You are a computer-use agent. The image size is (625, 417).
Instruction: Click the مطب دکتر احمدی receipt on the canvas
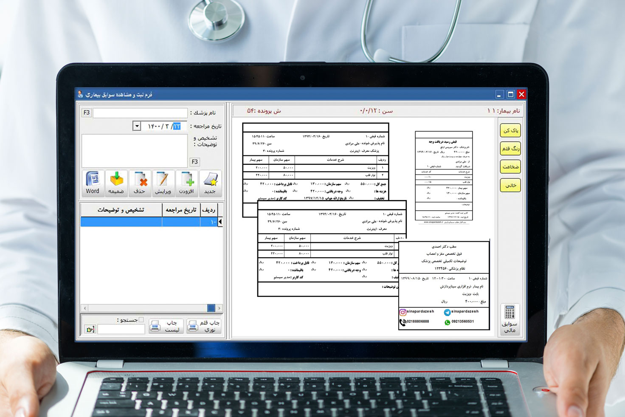point(444,285)
